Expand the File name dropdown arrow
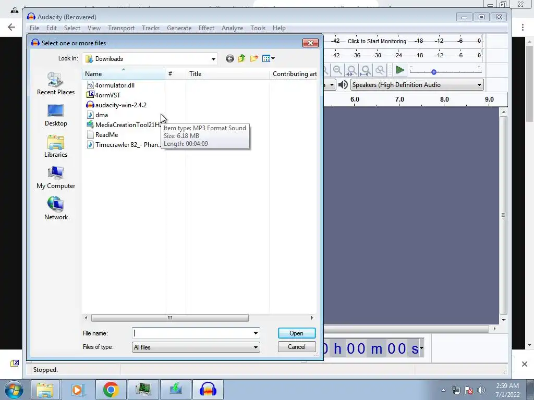Image resolution: width=534 pixels, height=400 pixels. click(x=256, y=333)
